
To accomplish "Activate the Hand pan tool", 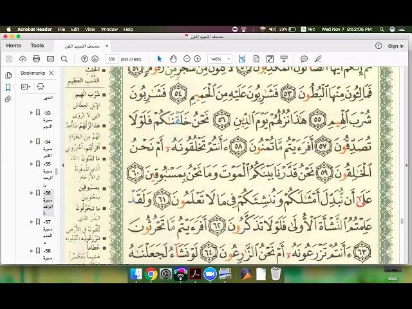I will coord(173,59).
